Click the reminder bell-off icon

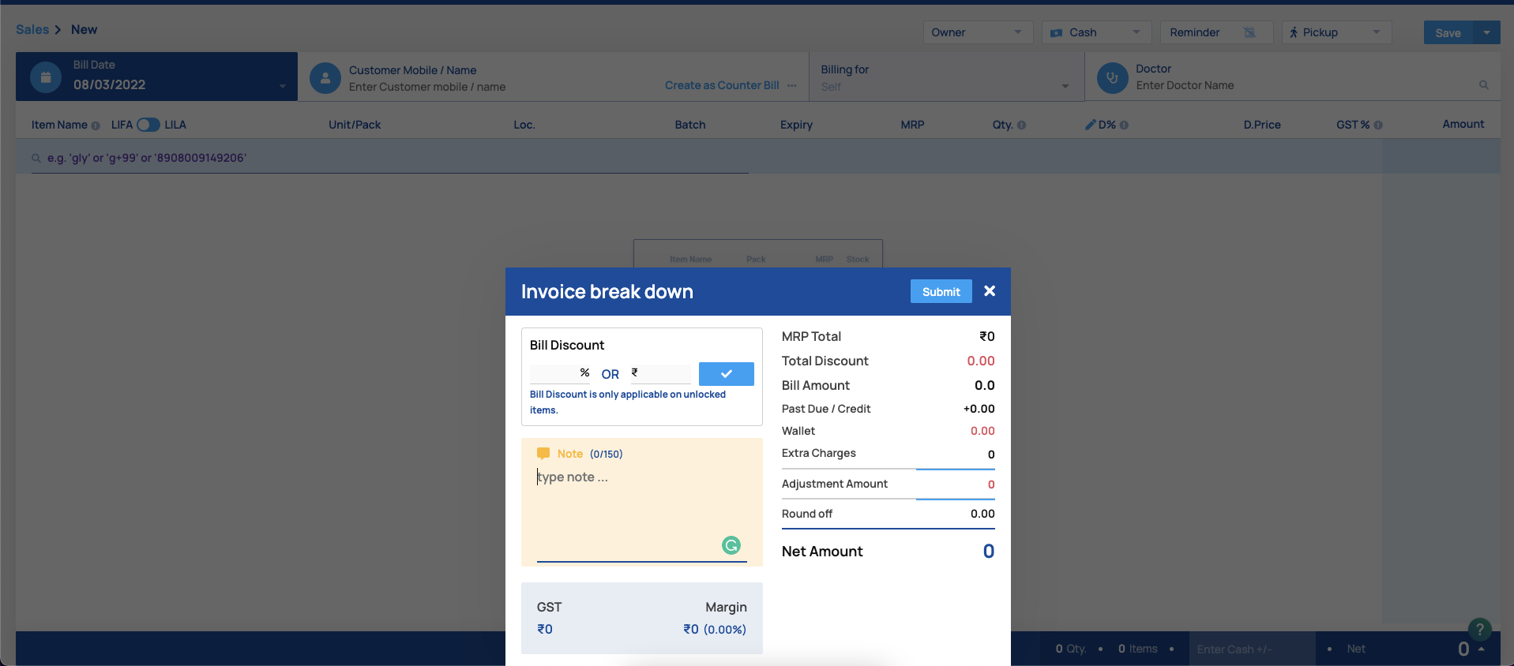[x=1249, y=32]
